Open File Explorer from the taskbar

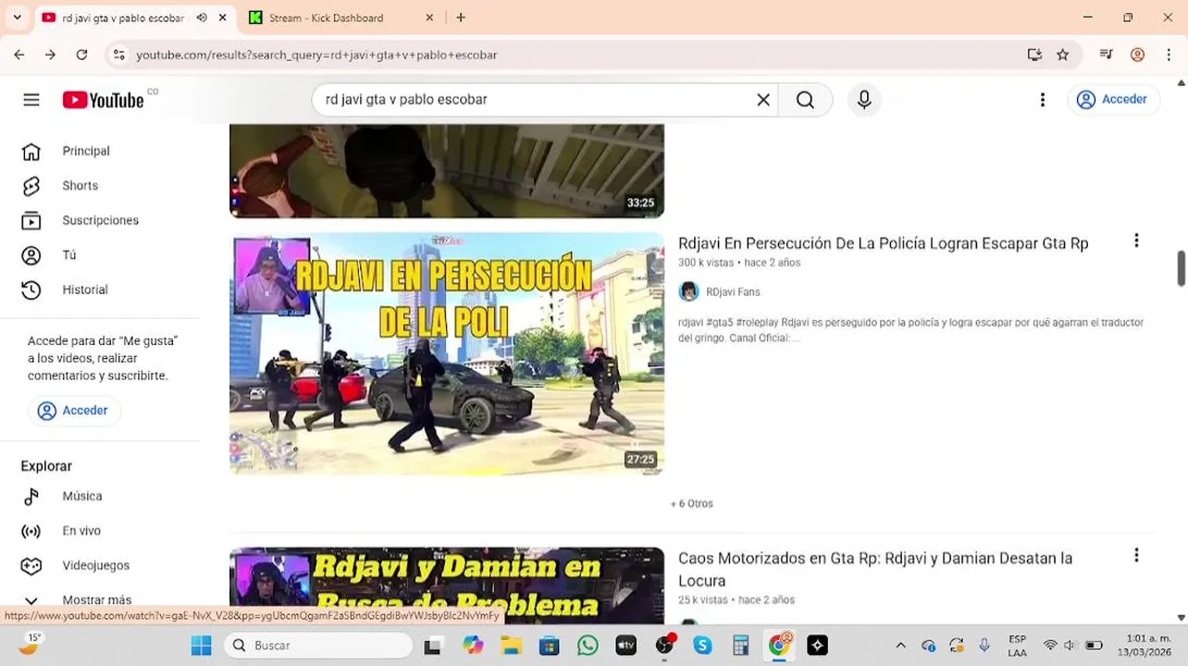[x=511, y=646]
